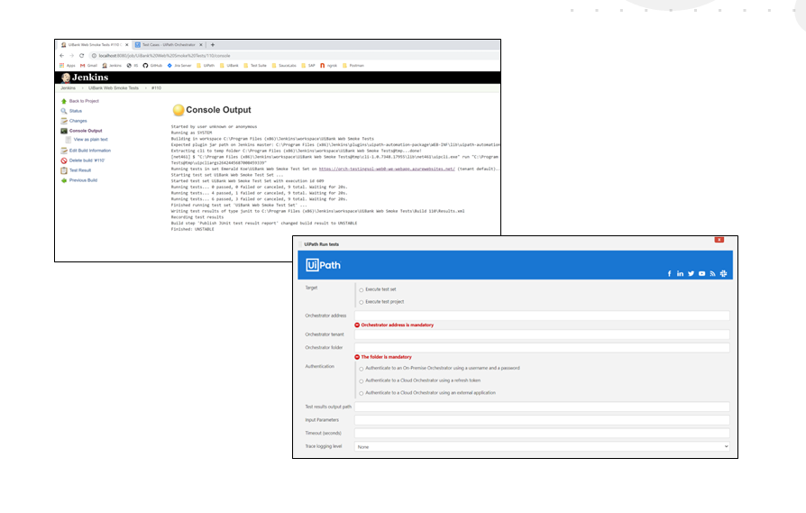The height and width of the screenshot is (513, 806).
Task: Click the Orchestrator folder input field
Action: (x=543, y=348)
